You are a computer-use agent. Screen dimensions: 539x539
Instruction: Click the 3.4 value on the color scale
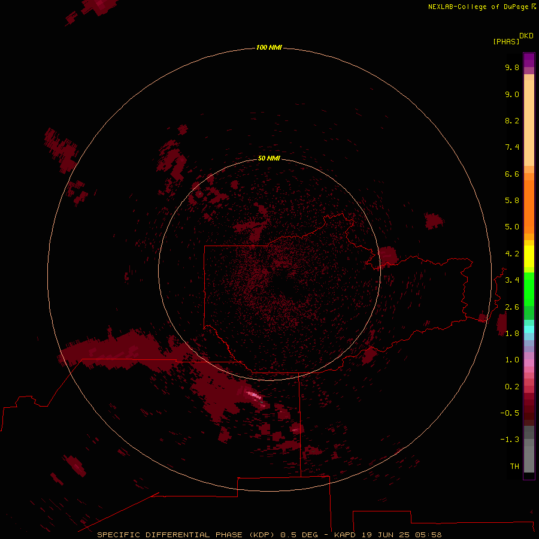pos(512,280)
